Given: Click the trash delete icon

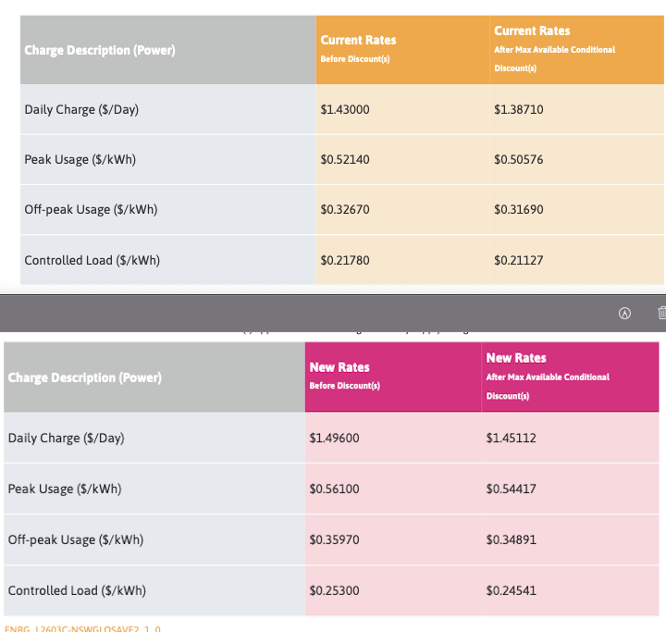Looking at the screenshot, I should 660,314.
